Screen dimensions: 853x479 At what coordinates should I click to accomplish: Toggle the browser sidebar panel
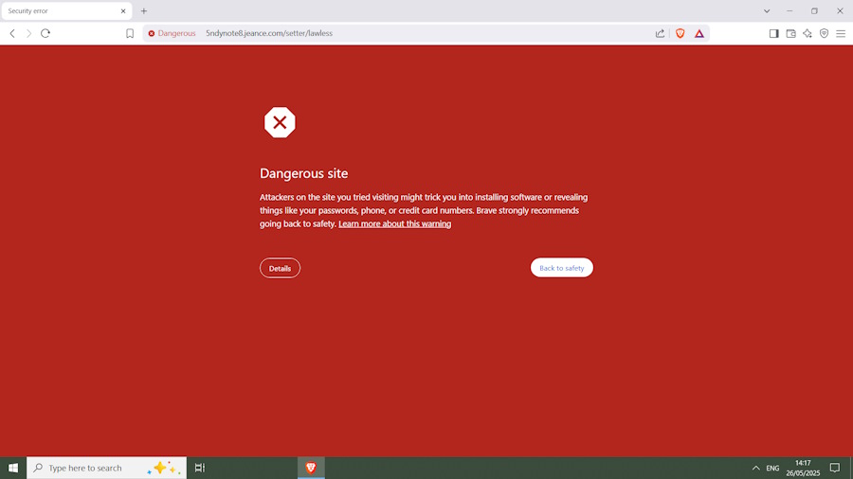tap(773, 33)
